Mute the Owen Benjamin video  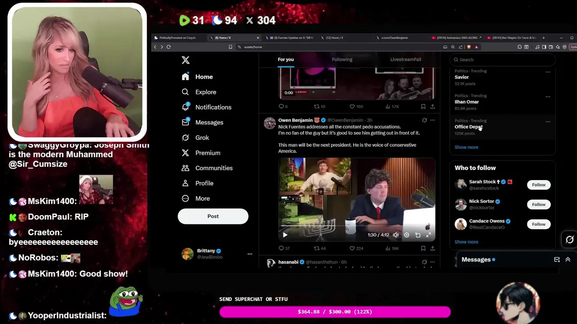(396, 235)
